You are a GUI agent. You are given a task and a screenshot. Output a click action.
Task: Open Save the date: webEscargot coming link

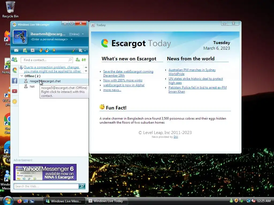tap(128, 73)
